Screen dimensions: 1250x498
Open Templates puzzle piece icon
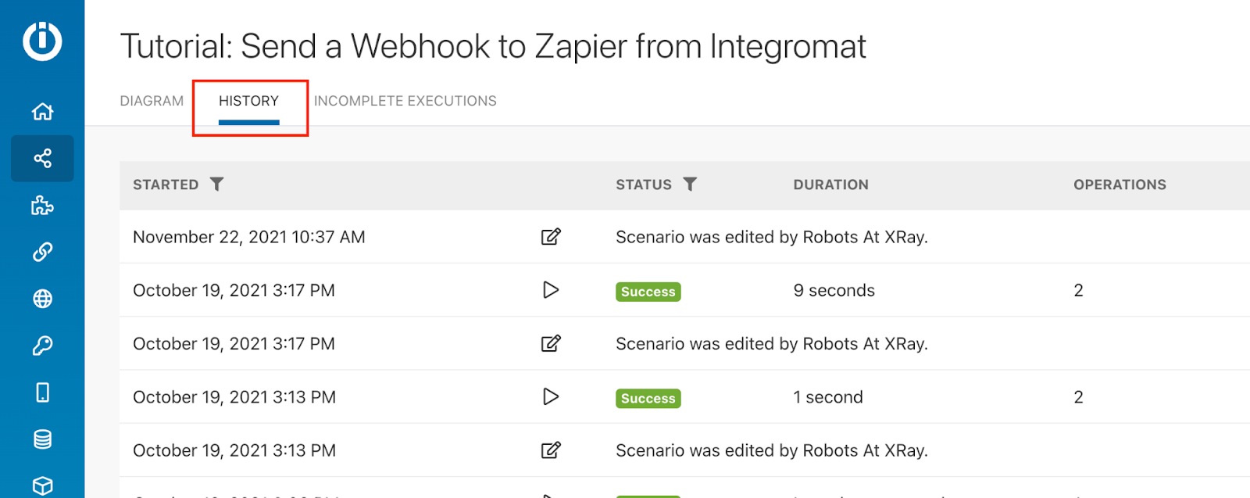point(42,206)
